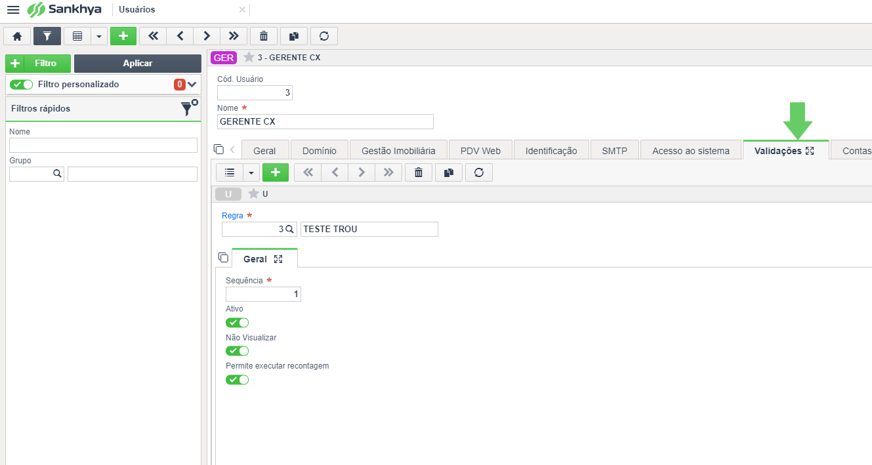This screenshot has height=465, width=872.
Task: Jump to the first user record
Action: coord(153,36)
